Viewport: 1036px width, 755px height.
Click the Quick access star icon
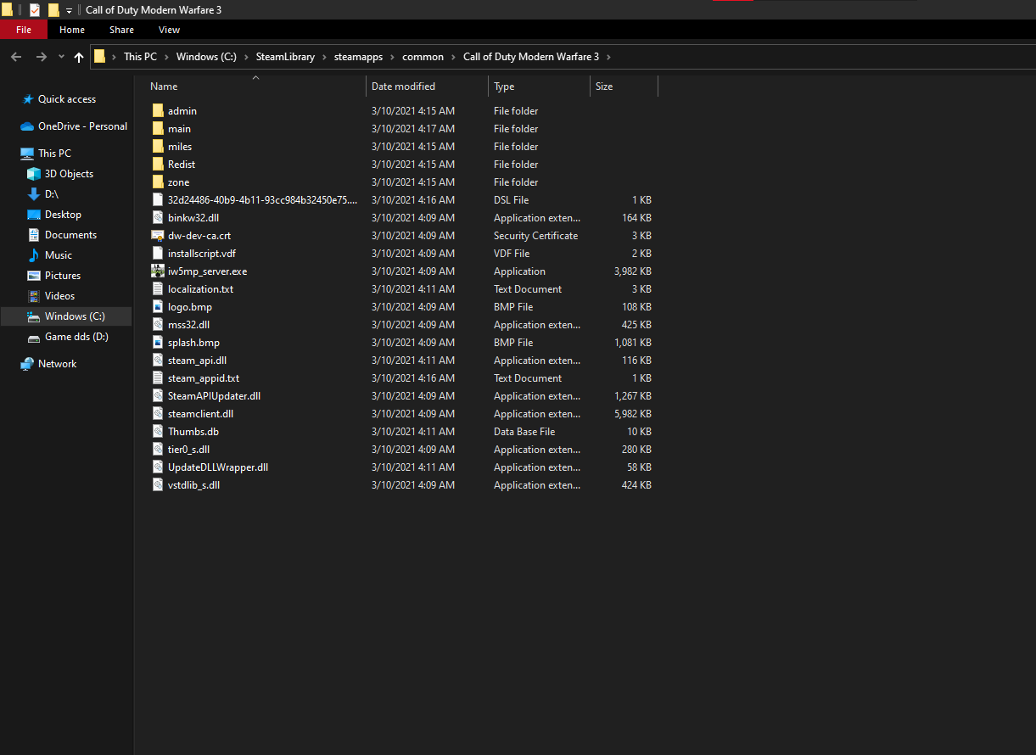tap(28, 99)
